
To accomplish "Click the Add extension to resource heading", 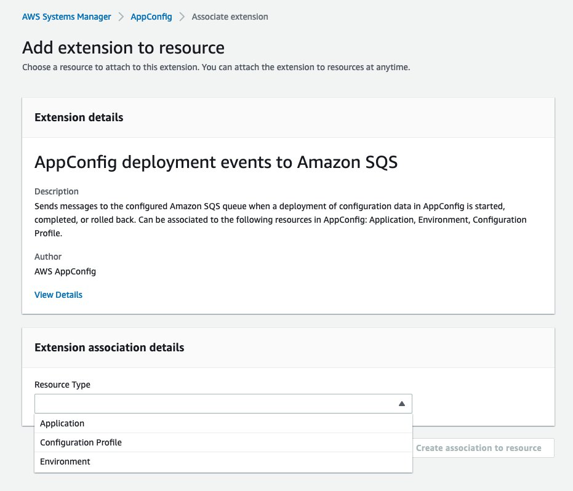I will click(x=123, y=47).
